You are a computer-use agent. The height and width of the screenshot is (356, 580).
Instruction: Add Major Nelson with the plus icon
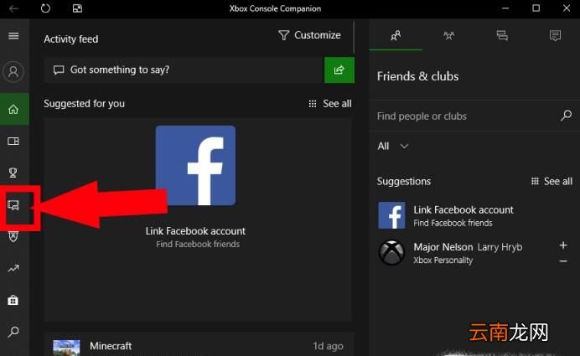click(563, 245)
